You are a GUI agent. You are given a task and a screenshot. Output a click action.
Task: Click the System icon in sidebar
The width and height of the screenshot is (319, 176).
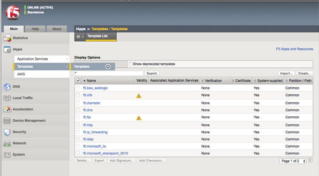[x=7, y=155]
